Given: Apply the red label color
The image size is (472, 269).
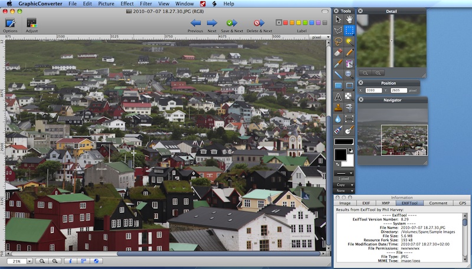Looking at the screenshot, I should pos(287,22).
